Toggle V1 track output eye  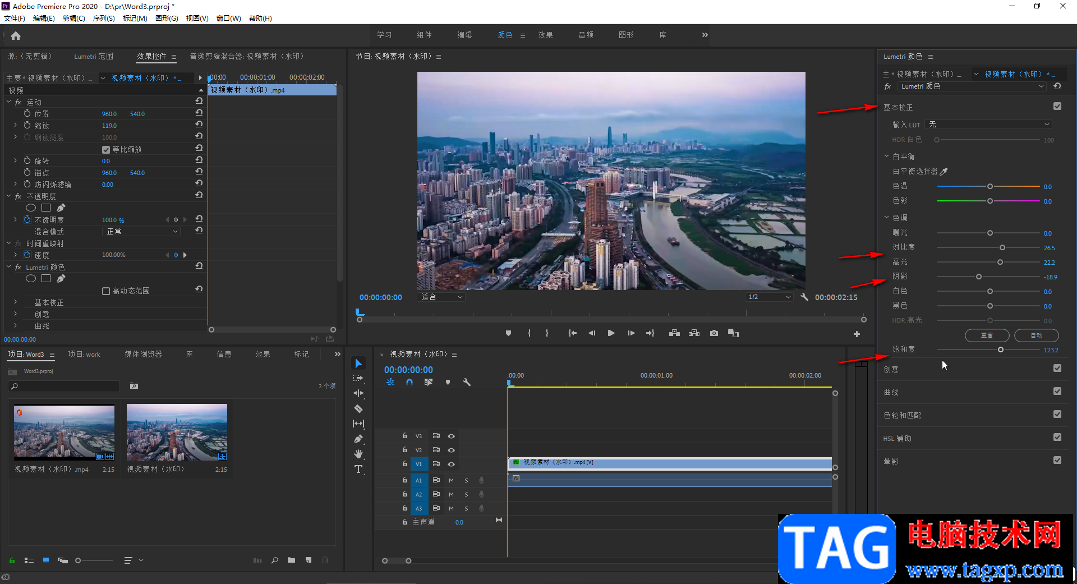pos(451,464)
